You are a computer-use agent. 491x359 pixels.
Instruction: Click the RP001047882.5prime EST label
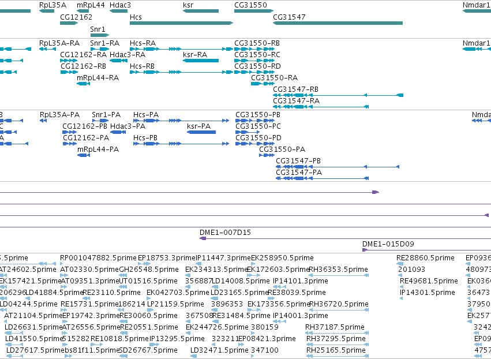pyautogui.click(x=98, y=258)
